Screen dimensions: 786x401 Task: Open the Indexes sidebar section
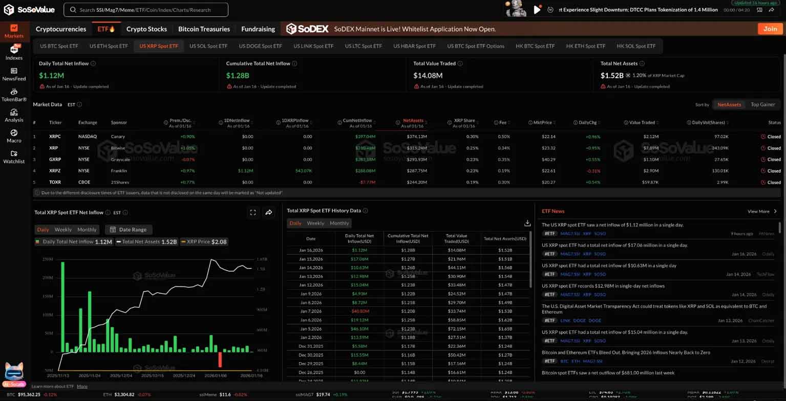14,52
